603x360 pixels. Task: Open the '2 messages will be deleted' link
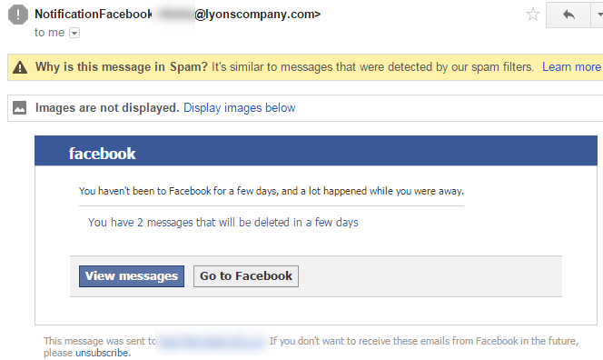pos(223,223)
